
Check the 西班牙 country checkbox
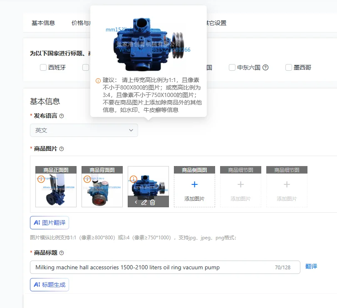43,67
